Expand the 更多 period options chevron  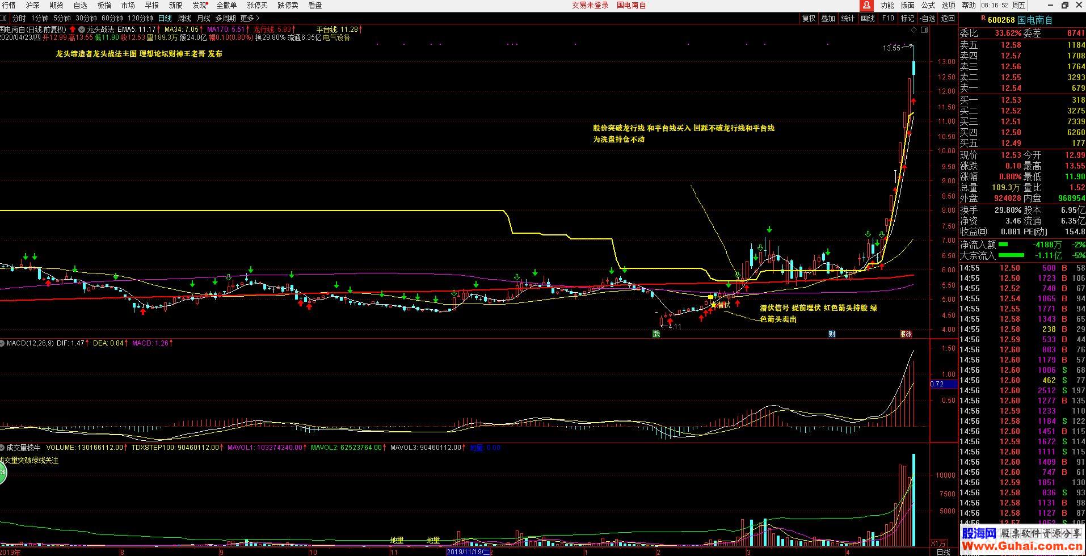(x=258, y=18)
